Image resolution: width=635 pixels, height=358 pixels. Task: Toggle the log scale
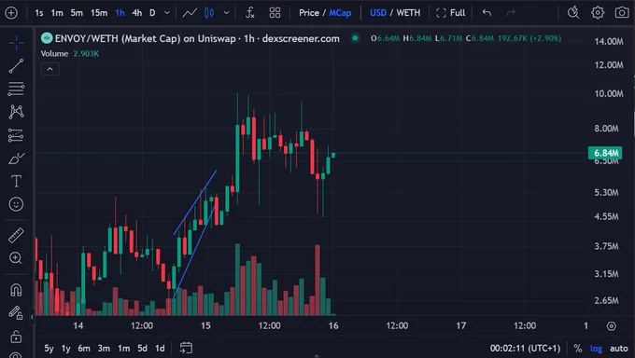click(x=596, y=349)
